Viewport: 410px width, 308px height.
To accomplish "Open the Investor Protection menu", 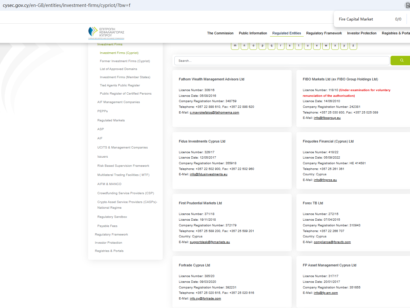I will pos(362,33).
